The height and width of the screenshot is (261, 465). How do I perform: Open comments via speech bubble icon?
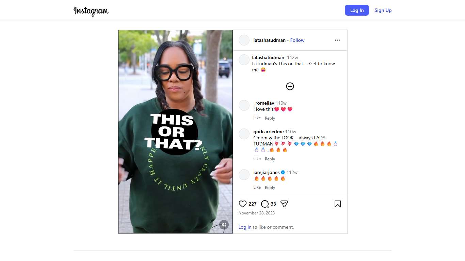[265, 204]
